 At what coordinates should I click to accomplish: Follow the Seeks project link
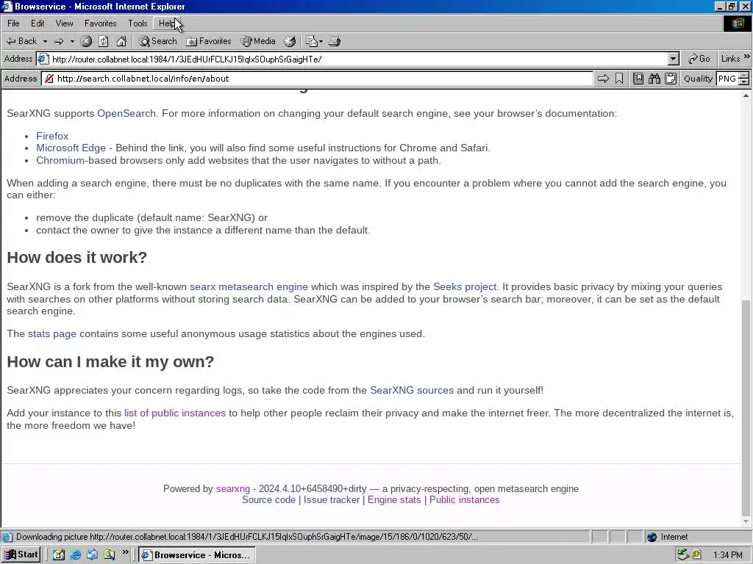tap(465, 287)
